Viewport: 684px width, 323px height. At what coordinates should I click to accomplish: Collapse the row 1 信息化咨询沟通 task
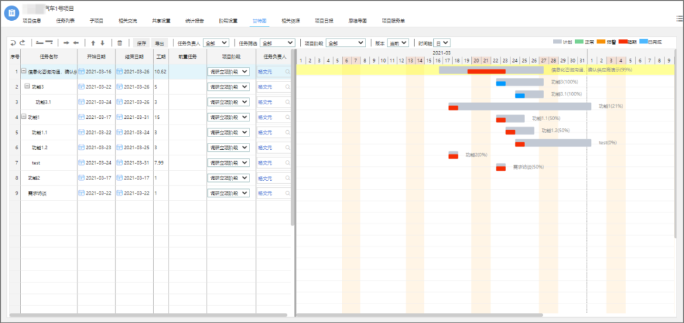pyautogui.click(x=24, y=71)
